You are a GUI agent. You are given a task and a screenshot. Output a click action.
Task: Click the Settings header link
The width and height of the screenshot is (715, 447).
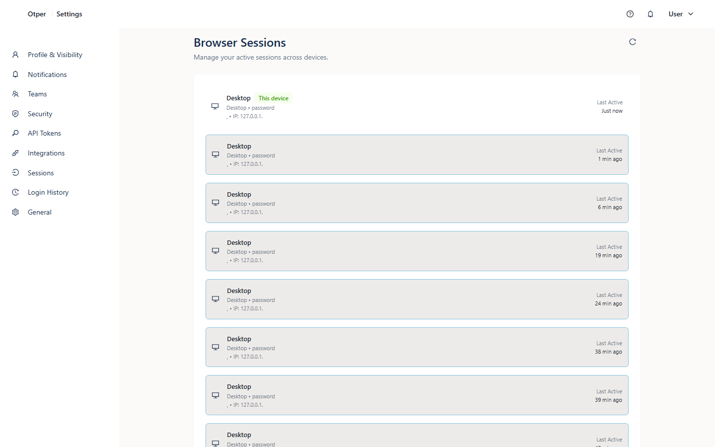69,14
